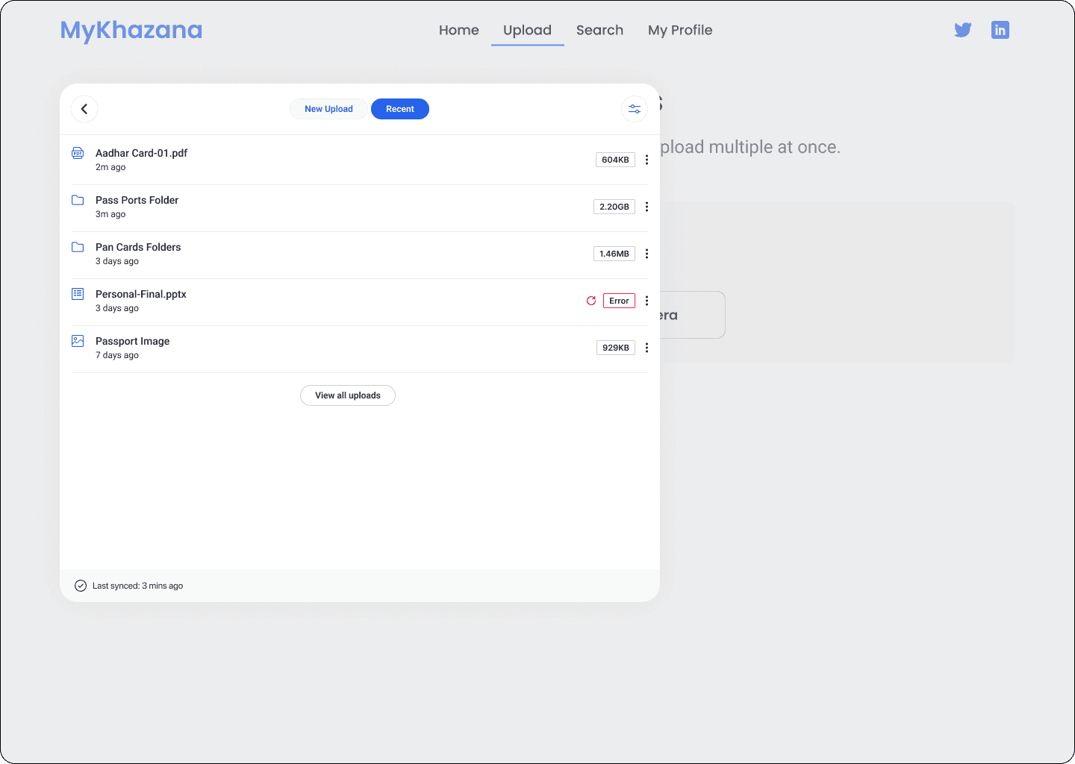Open more options for Passport Image
The height and width of the screenshot is (764, 1075).
pos(646,348)
